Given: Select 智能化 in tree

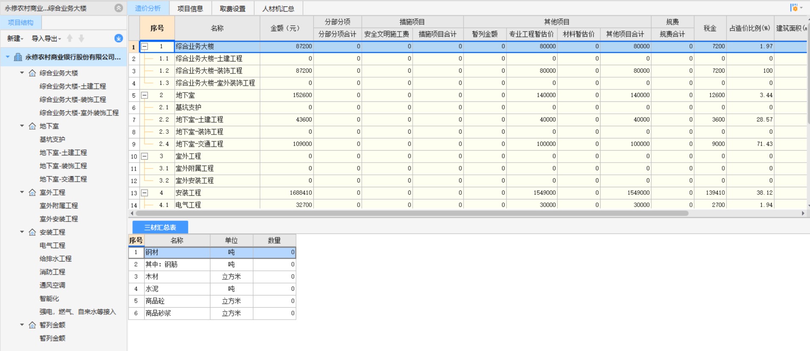Looking at the screenshot, I should click(49, 298).
